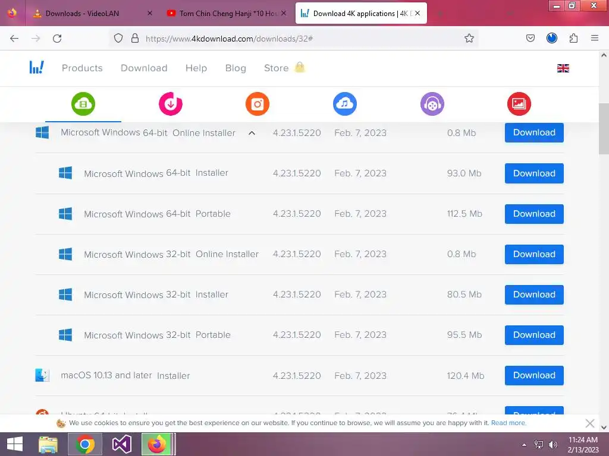Open the Products menu
Image resolution: width=609 pixels, height=456 pixels.
(x=82, y=68)
